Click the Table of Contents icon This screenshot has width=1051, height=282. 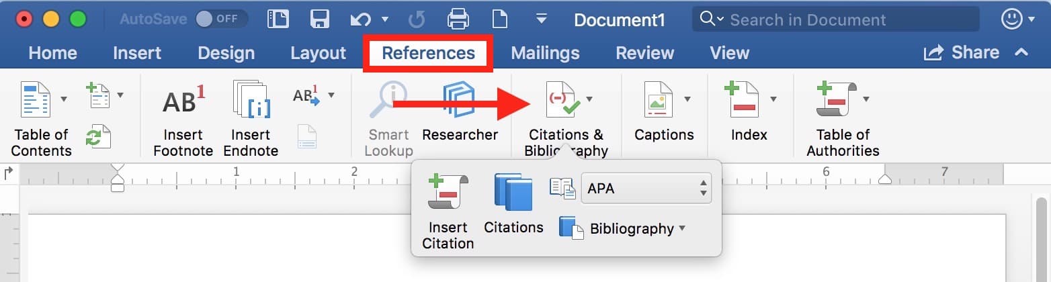[37, 100]
